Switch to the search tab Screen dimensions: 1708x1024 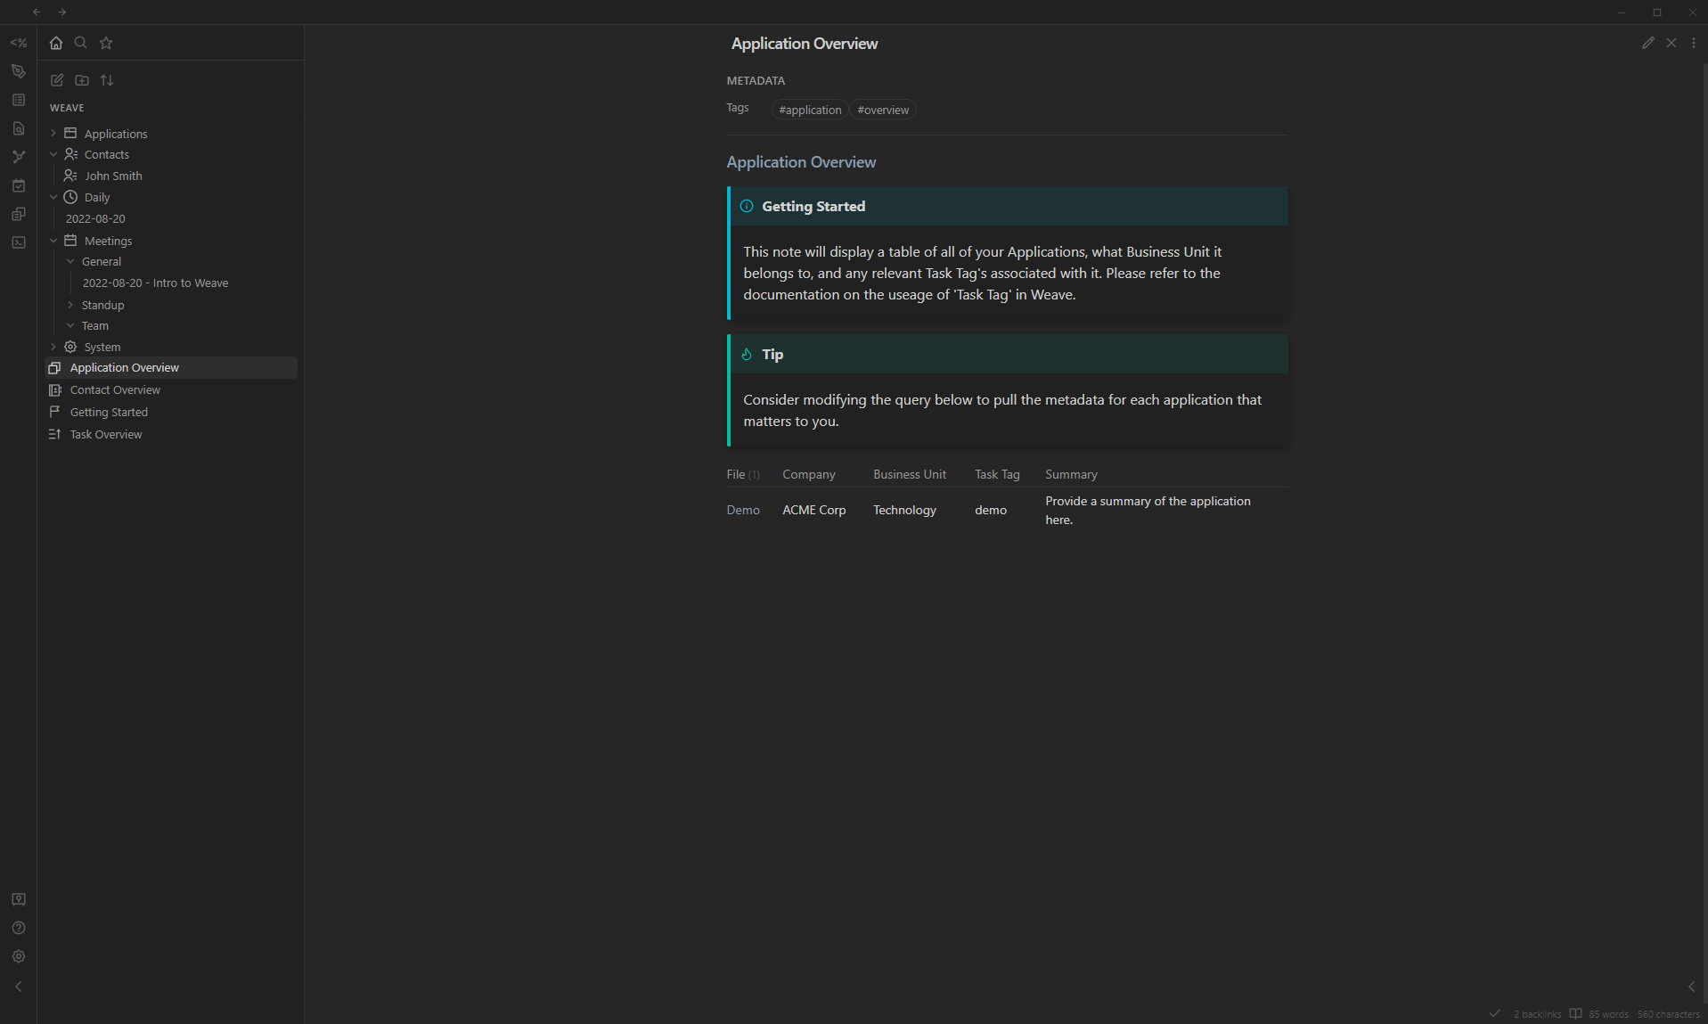pyautogui.click(x=81, y=43)
